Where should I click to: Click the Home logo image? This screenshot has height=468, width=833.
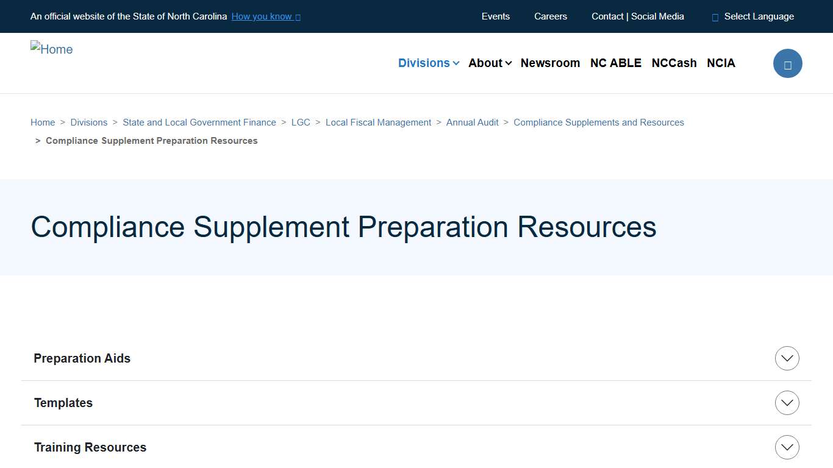(x=51, y=49)
